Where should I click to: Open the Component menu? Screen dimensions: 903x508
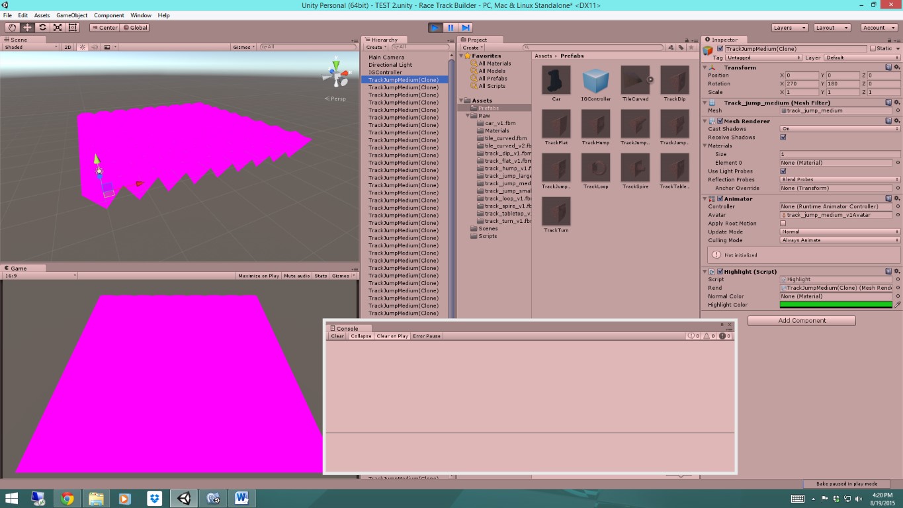click(109, 15)
